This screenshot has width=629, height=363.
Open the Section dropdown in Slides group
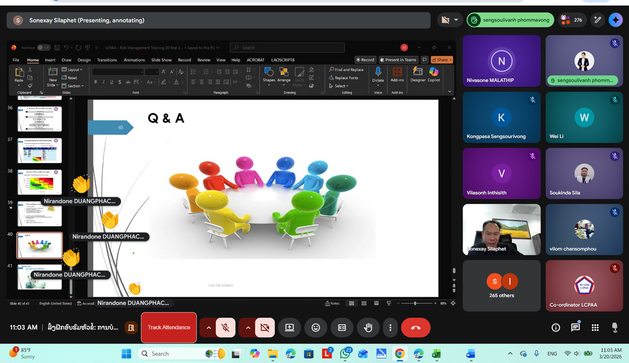pyautogui.click(x=73, y=86)
